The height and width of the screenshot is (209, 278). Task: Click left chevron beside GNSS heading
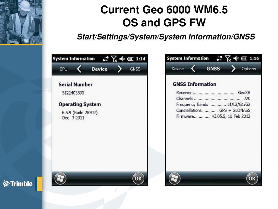coord(193,69)
